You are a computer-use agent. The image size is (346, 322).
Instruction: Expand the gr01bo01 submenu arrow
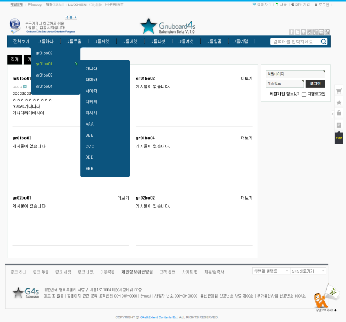pos(76,64)
